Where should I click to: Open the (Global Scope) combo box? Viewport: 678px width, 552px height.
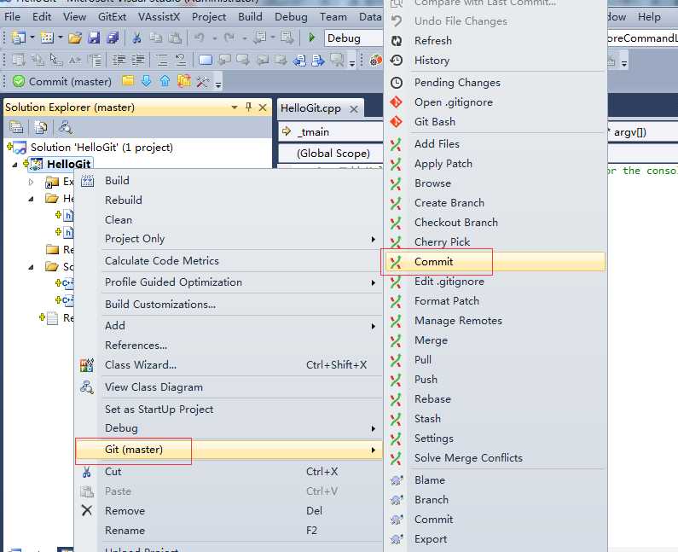click(331, 153)
